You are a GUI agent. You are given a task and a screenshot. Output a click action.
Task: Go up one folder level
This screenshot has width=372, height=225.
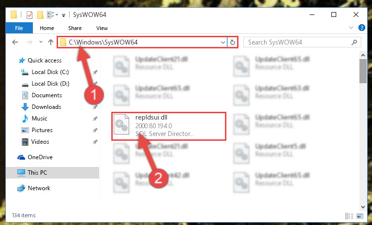pos(50,42)
